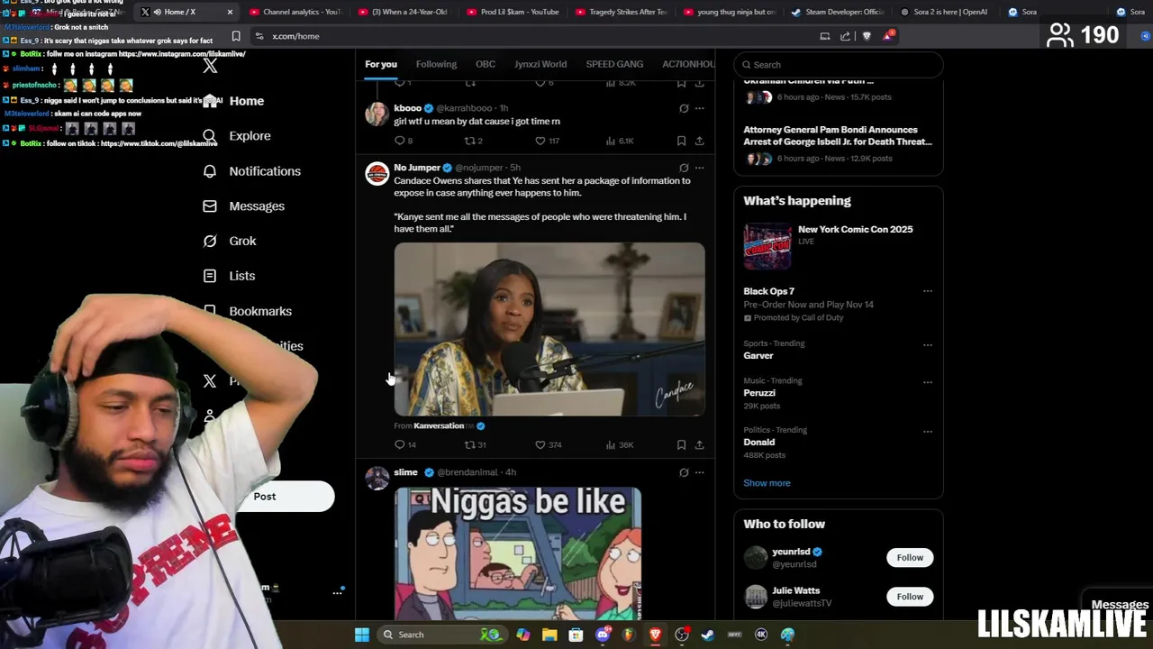Reply to kbooo's post
The width and height of the screenshot is (1153, 649).
400,141
